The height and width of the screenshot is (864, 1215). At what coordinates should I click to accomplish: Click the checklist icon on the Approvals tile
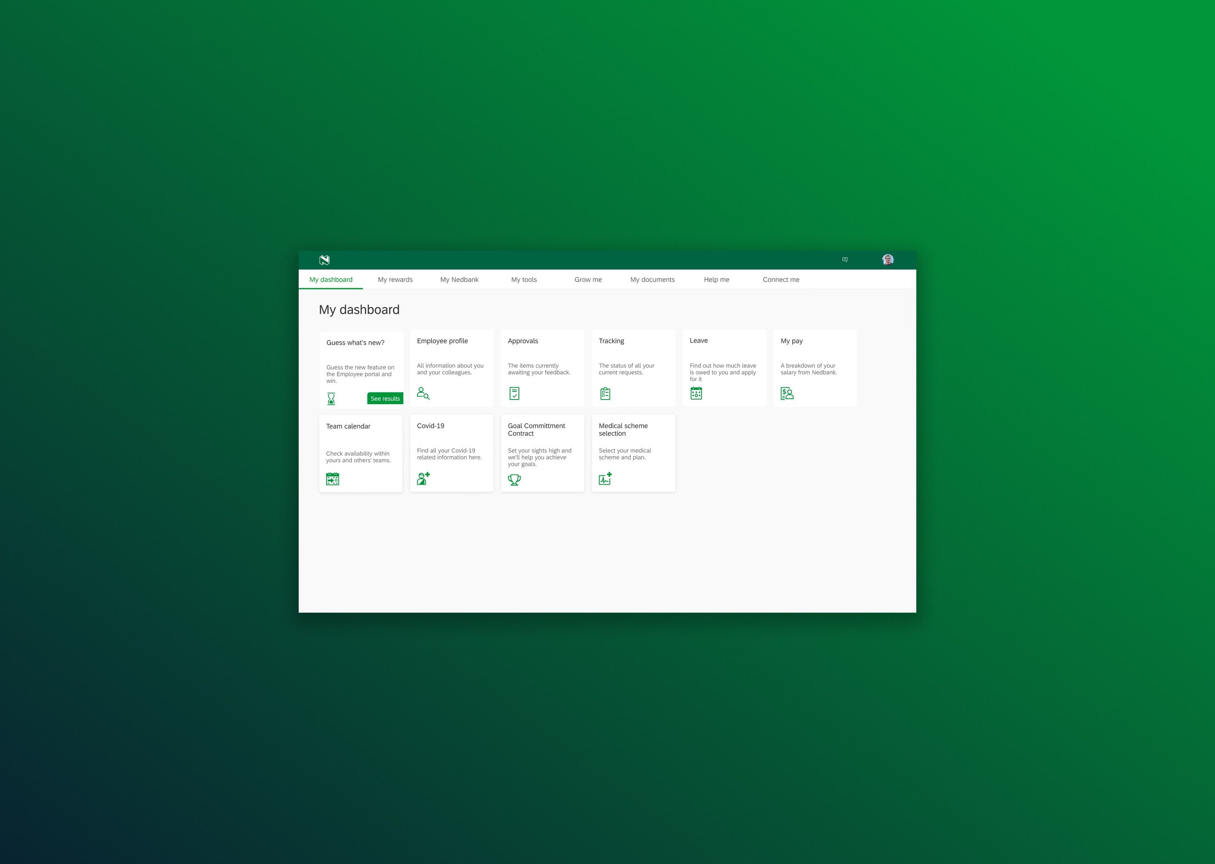click(514, 393)
